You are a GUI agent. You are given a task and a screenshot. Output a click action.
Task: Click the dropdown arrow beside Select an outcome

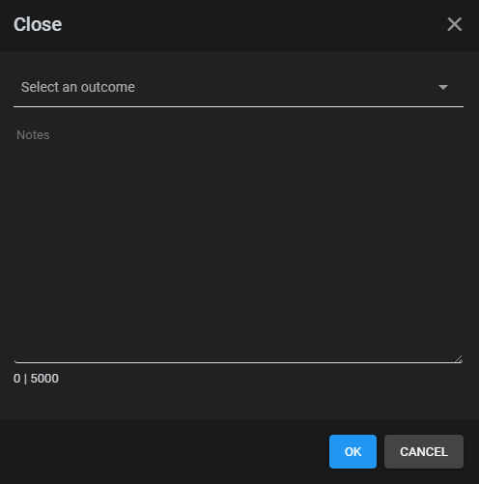point(443,87)
